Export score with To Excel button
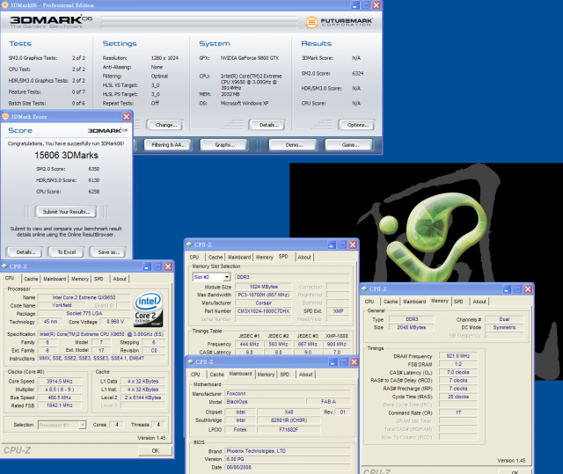Image resolution: width=563 pixels, height=474 pixels. pyautogui.click(x=67, y=252)
